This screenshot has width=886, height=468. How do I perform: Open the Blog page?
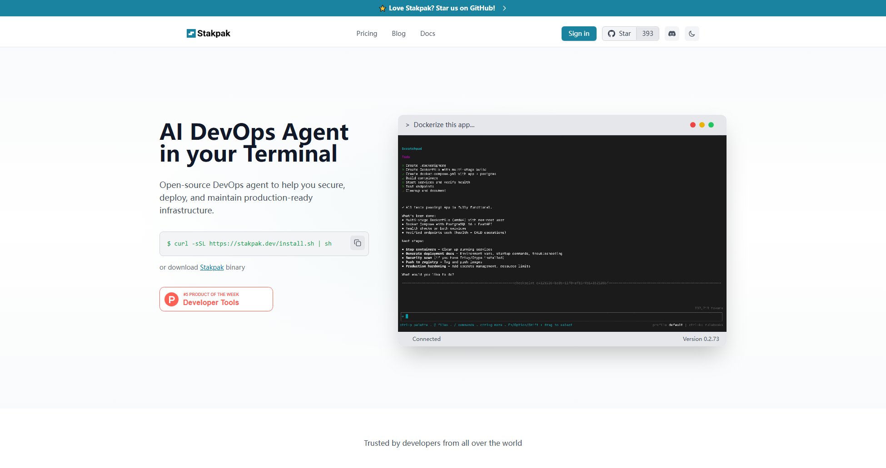point(398,34)
